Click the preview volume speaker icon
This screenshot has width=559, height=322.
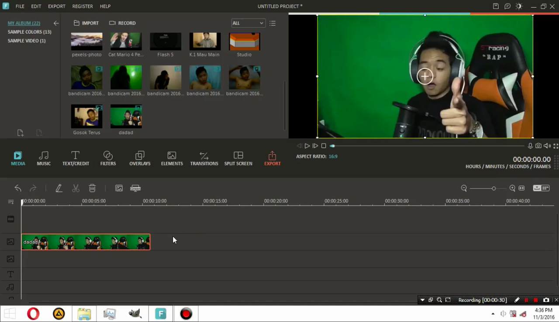[547, 146]
